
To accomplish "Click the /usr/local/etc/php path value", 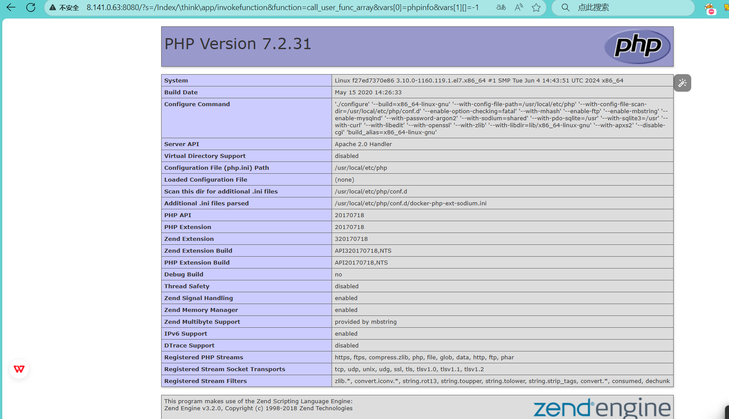I will coord(361,168).
